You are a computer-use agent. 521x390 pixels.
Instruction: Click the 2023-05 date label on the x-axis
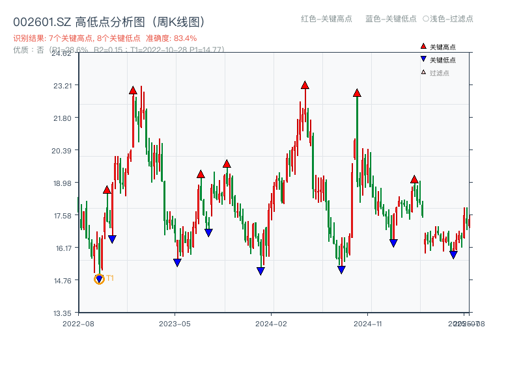[x=176, y=322]
